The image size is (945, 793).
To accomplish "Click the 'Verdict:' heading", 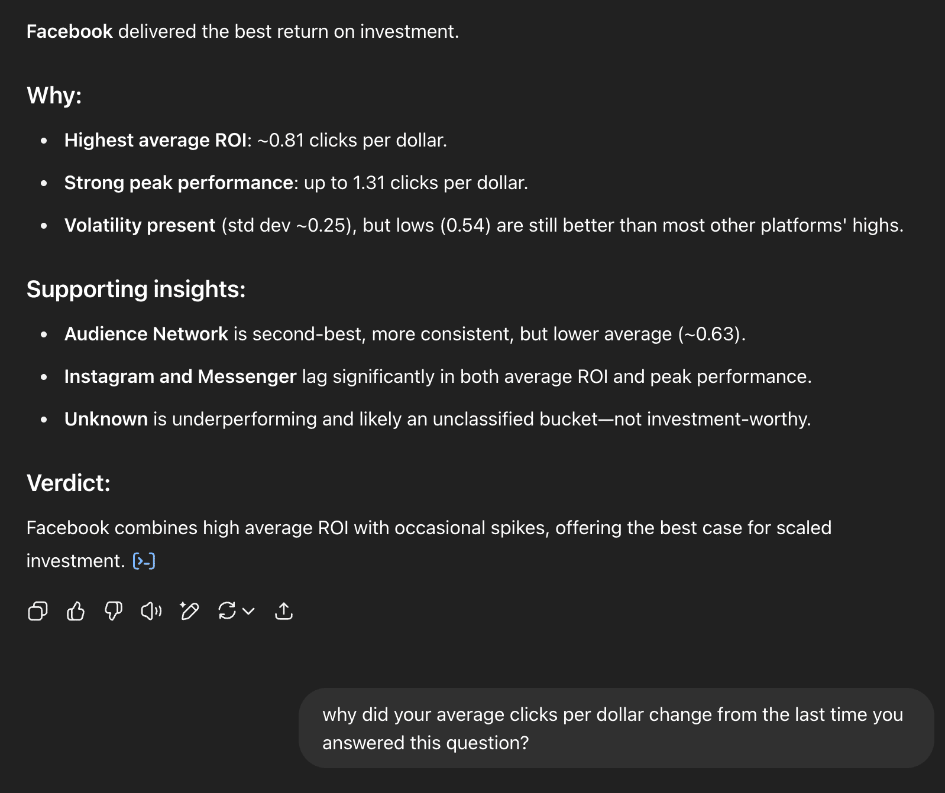I will 69,483.
